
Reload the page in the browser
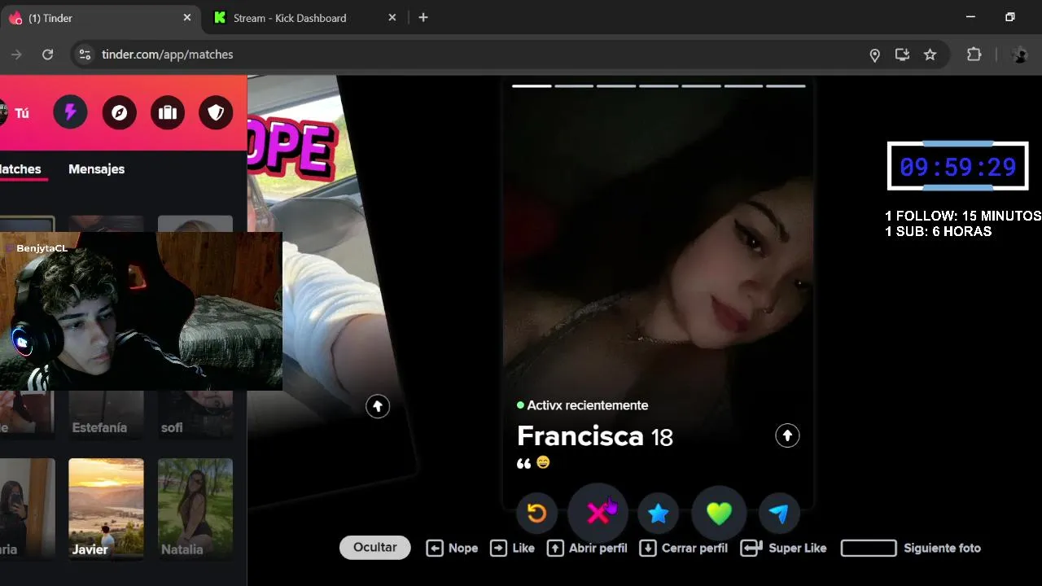point(47,55)
